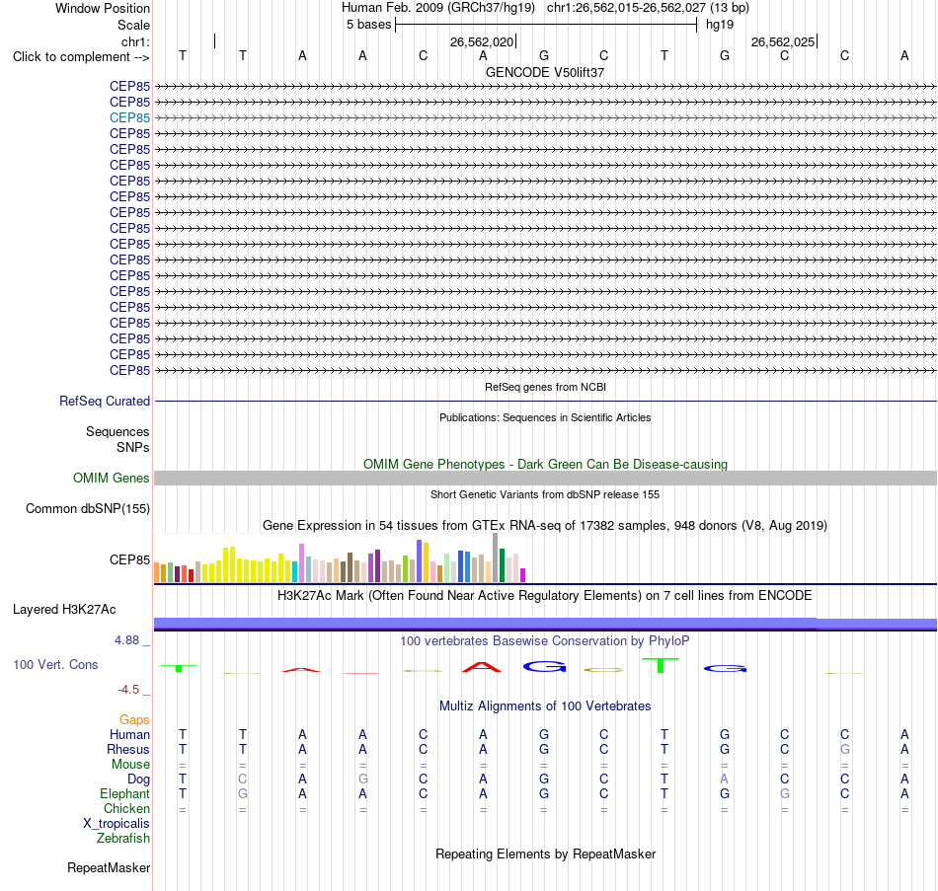Click the dark green GTEx expression bar

point(502,565)
